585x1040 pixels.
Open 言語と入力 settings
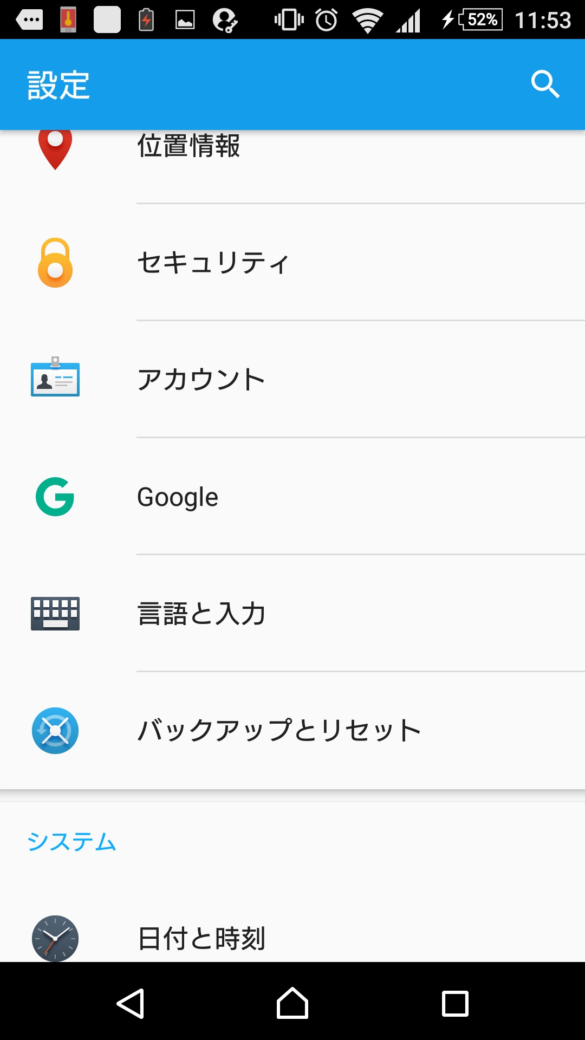tap(201, 614)
